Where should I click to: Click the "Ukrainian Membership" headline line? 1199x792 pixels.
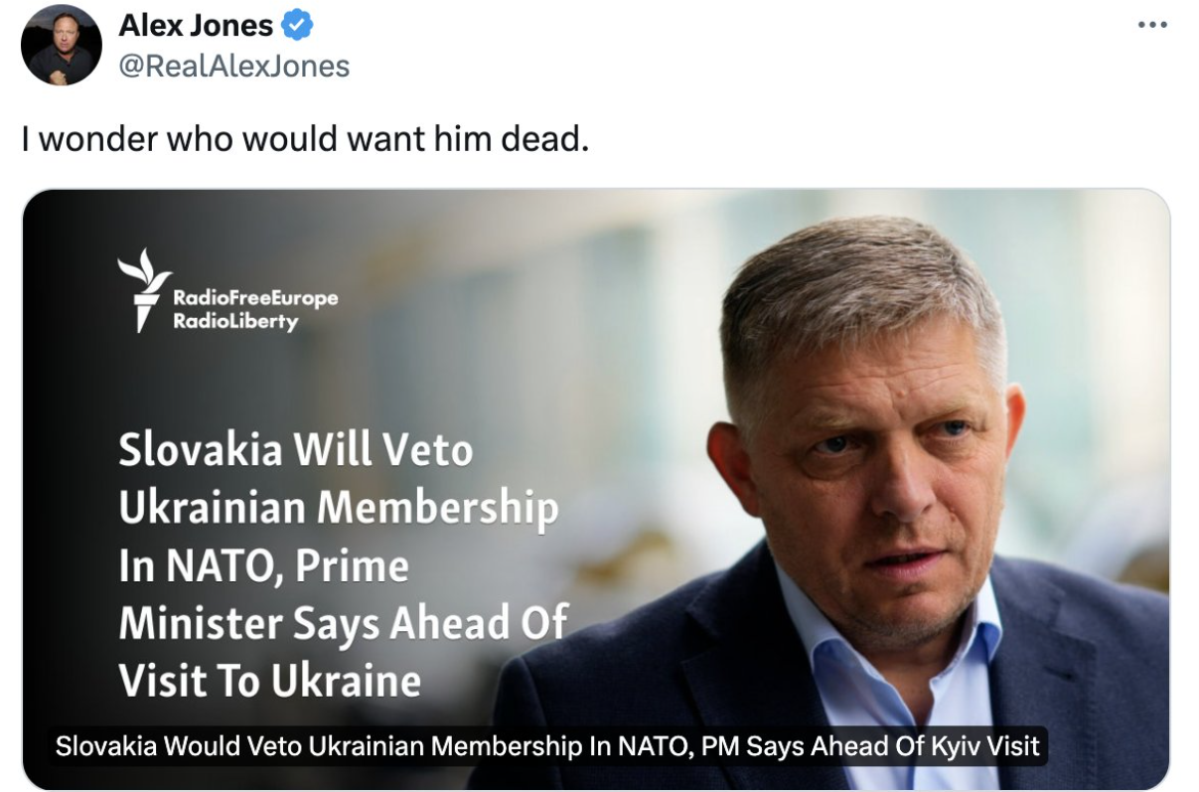point(338,508)
